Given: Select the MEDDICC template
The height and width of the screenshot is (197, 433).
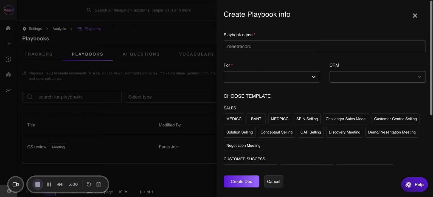Looking at the screenshot, I should click(234, 119).
